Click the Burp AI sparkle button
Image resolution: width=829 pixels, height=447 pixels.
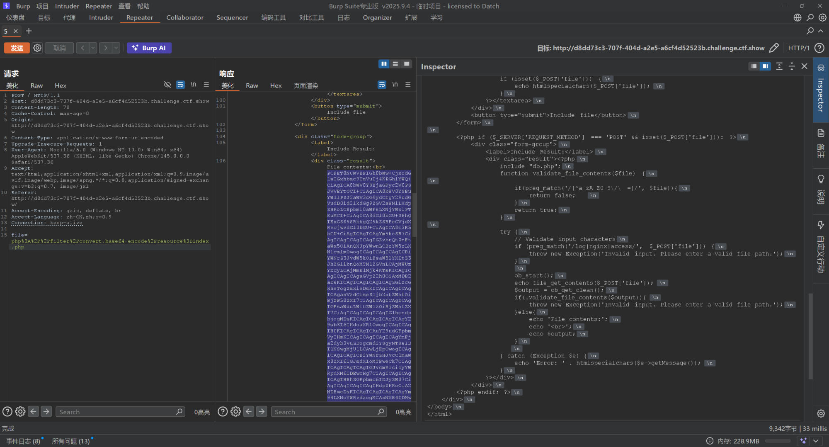[x=149, y=48]
